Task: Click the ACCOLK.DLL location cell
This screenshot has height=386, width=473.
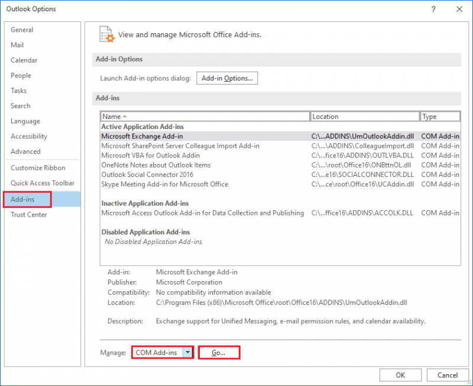Action: click(x=362, y=213)
